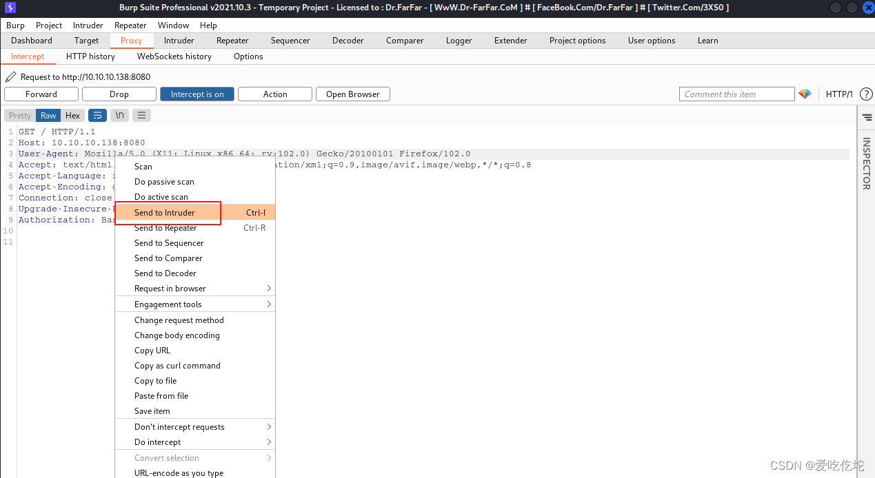Select Send to Sequencer

point(195,243)
